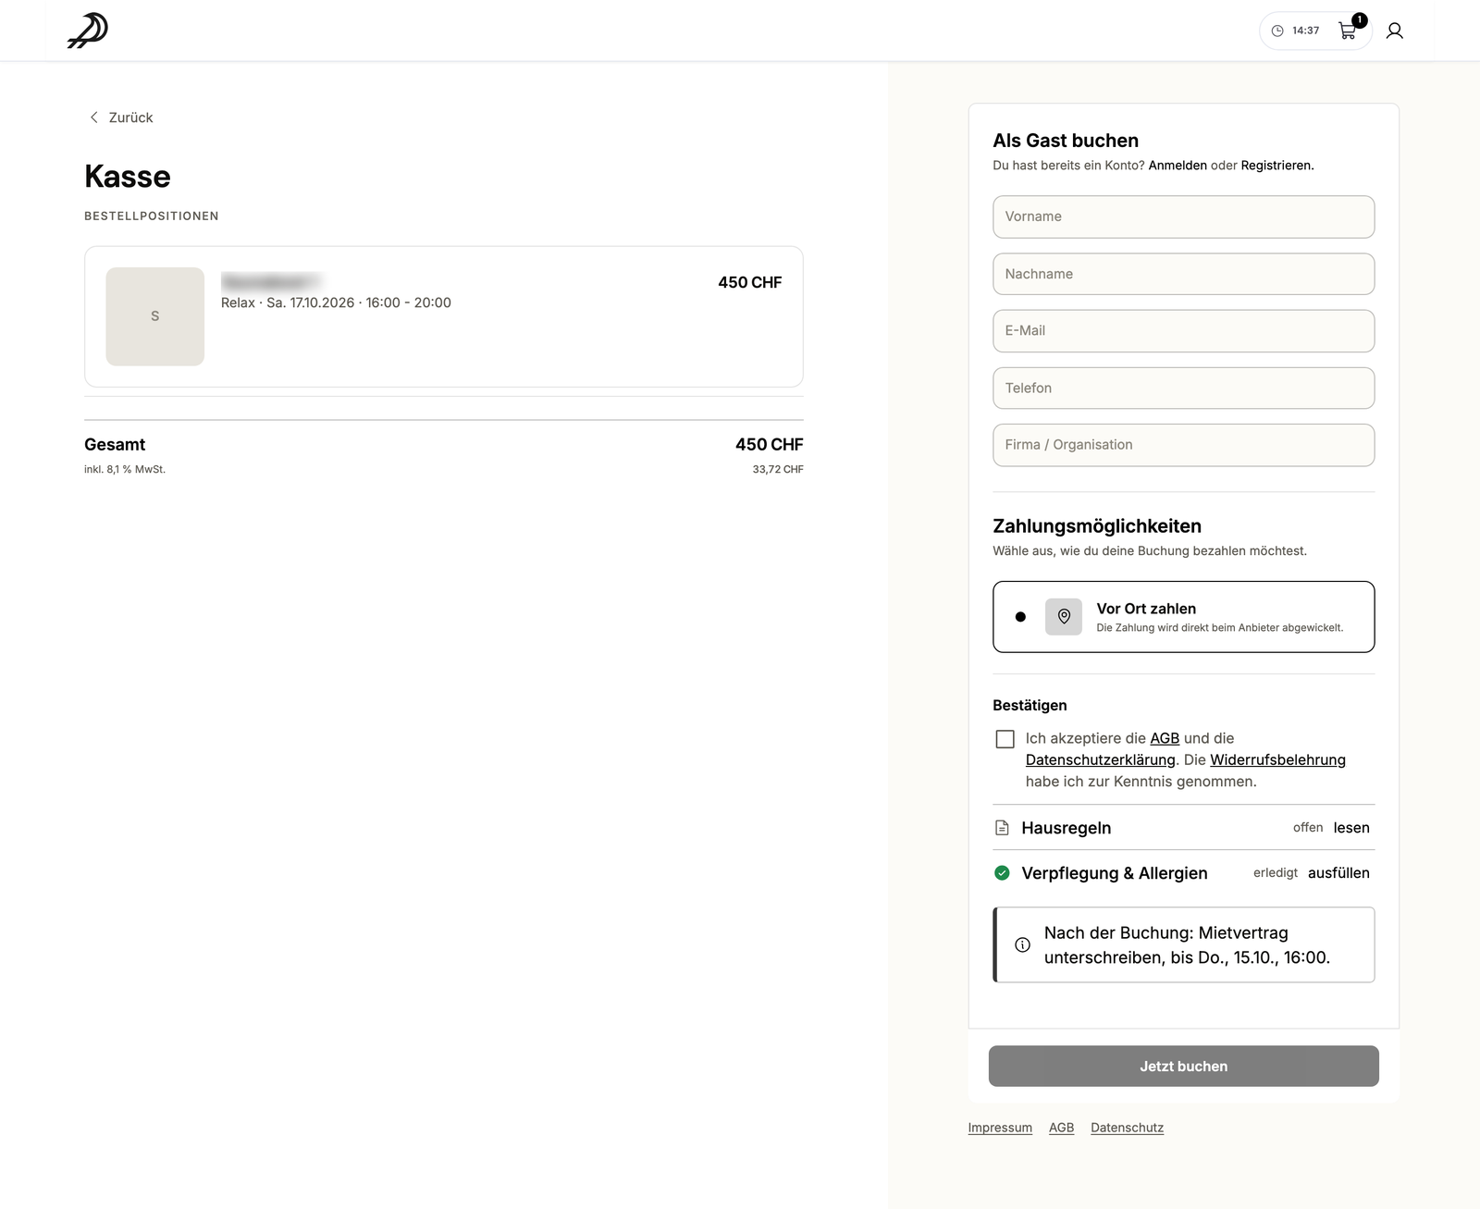Click the document icon beside Hausregeln
The image size is (1480, 1209).
coord(1002,828)
